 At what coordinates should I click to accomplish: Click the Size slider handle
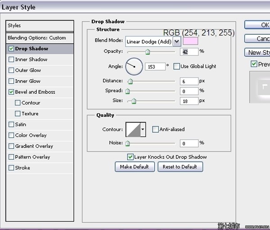[x=134, y=101]
